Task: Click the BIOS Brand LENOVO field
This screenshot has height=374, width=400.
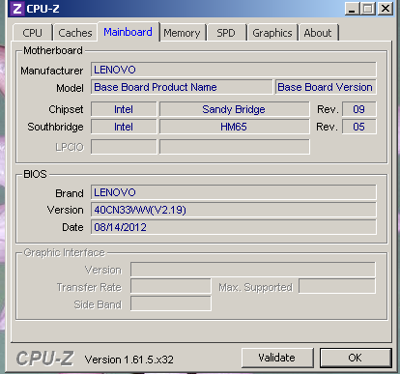Action: pyautogui.click(x=234, y=192)
